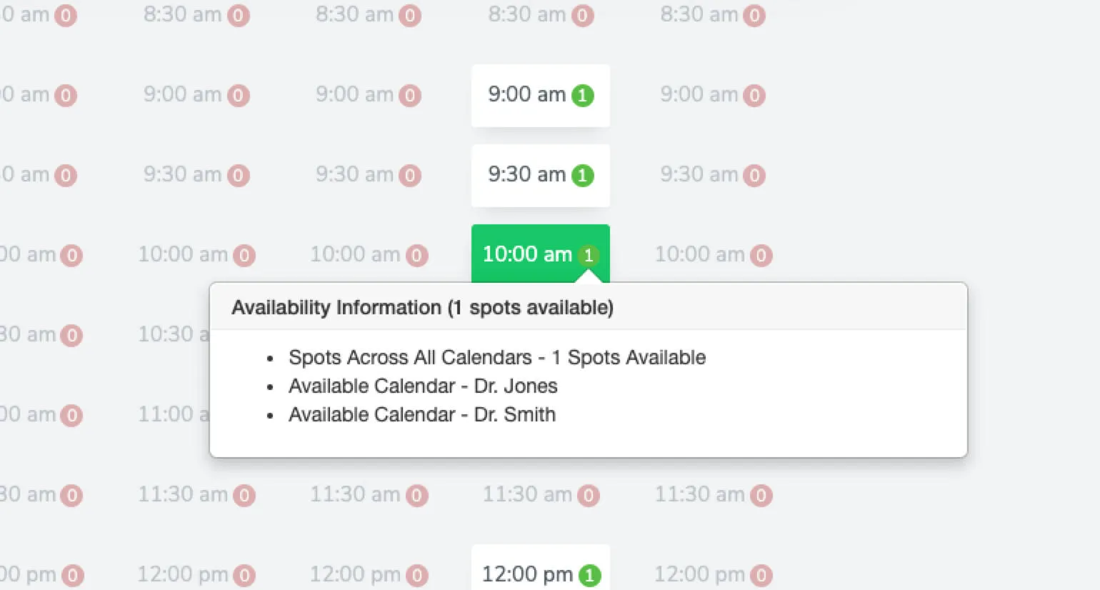Click the red zero badge next to 10:00 am
This screenshot has width=1100, height=590.
[761, 254]
